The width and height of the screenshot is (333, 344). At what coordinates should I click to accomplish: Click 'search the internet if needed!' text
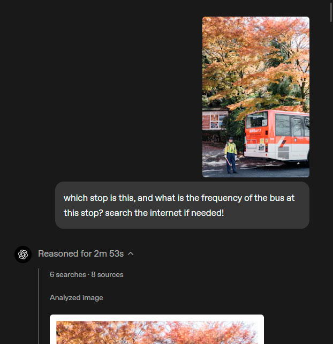pos(164,213)
